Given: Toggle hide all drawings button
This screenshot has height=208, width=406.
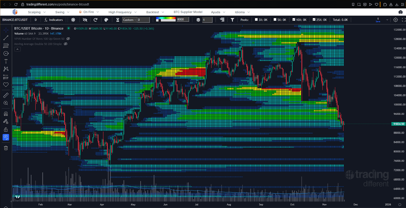Looking at the screenshot, I should pos(6,137).
